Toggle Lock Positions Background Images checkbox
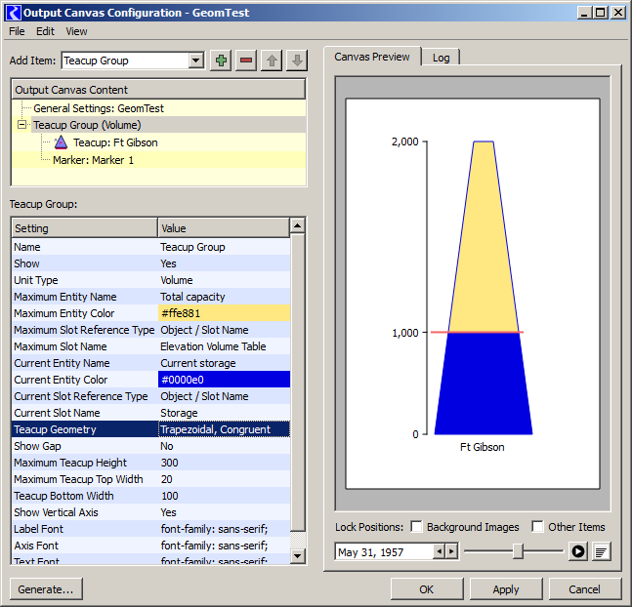 416,526
